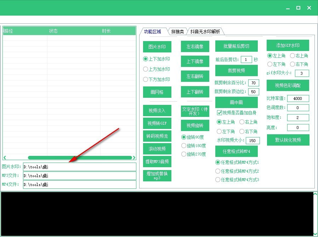Select 任意格式转MP4方式1 option

(x=237, y=162)
